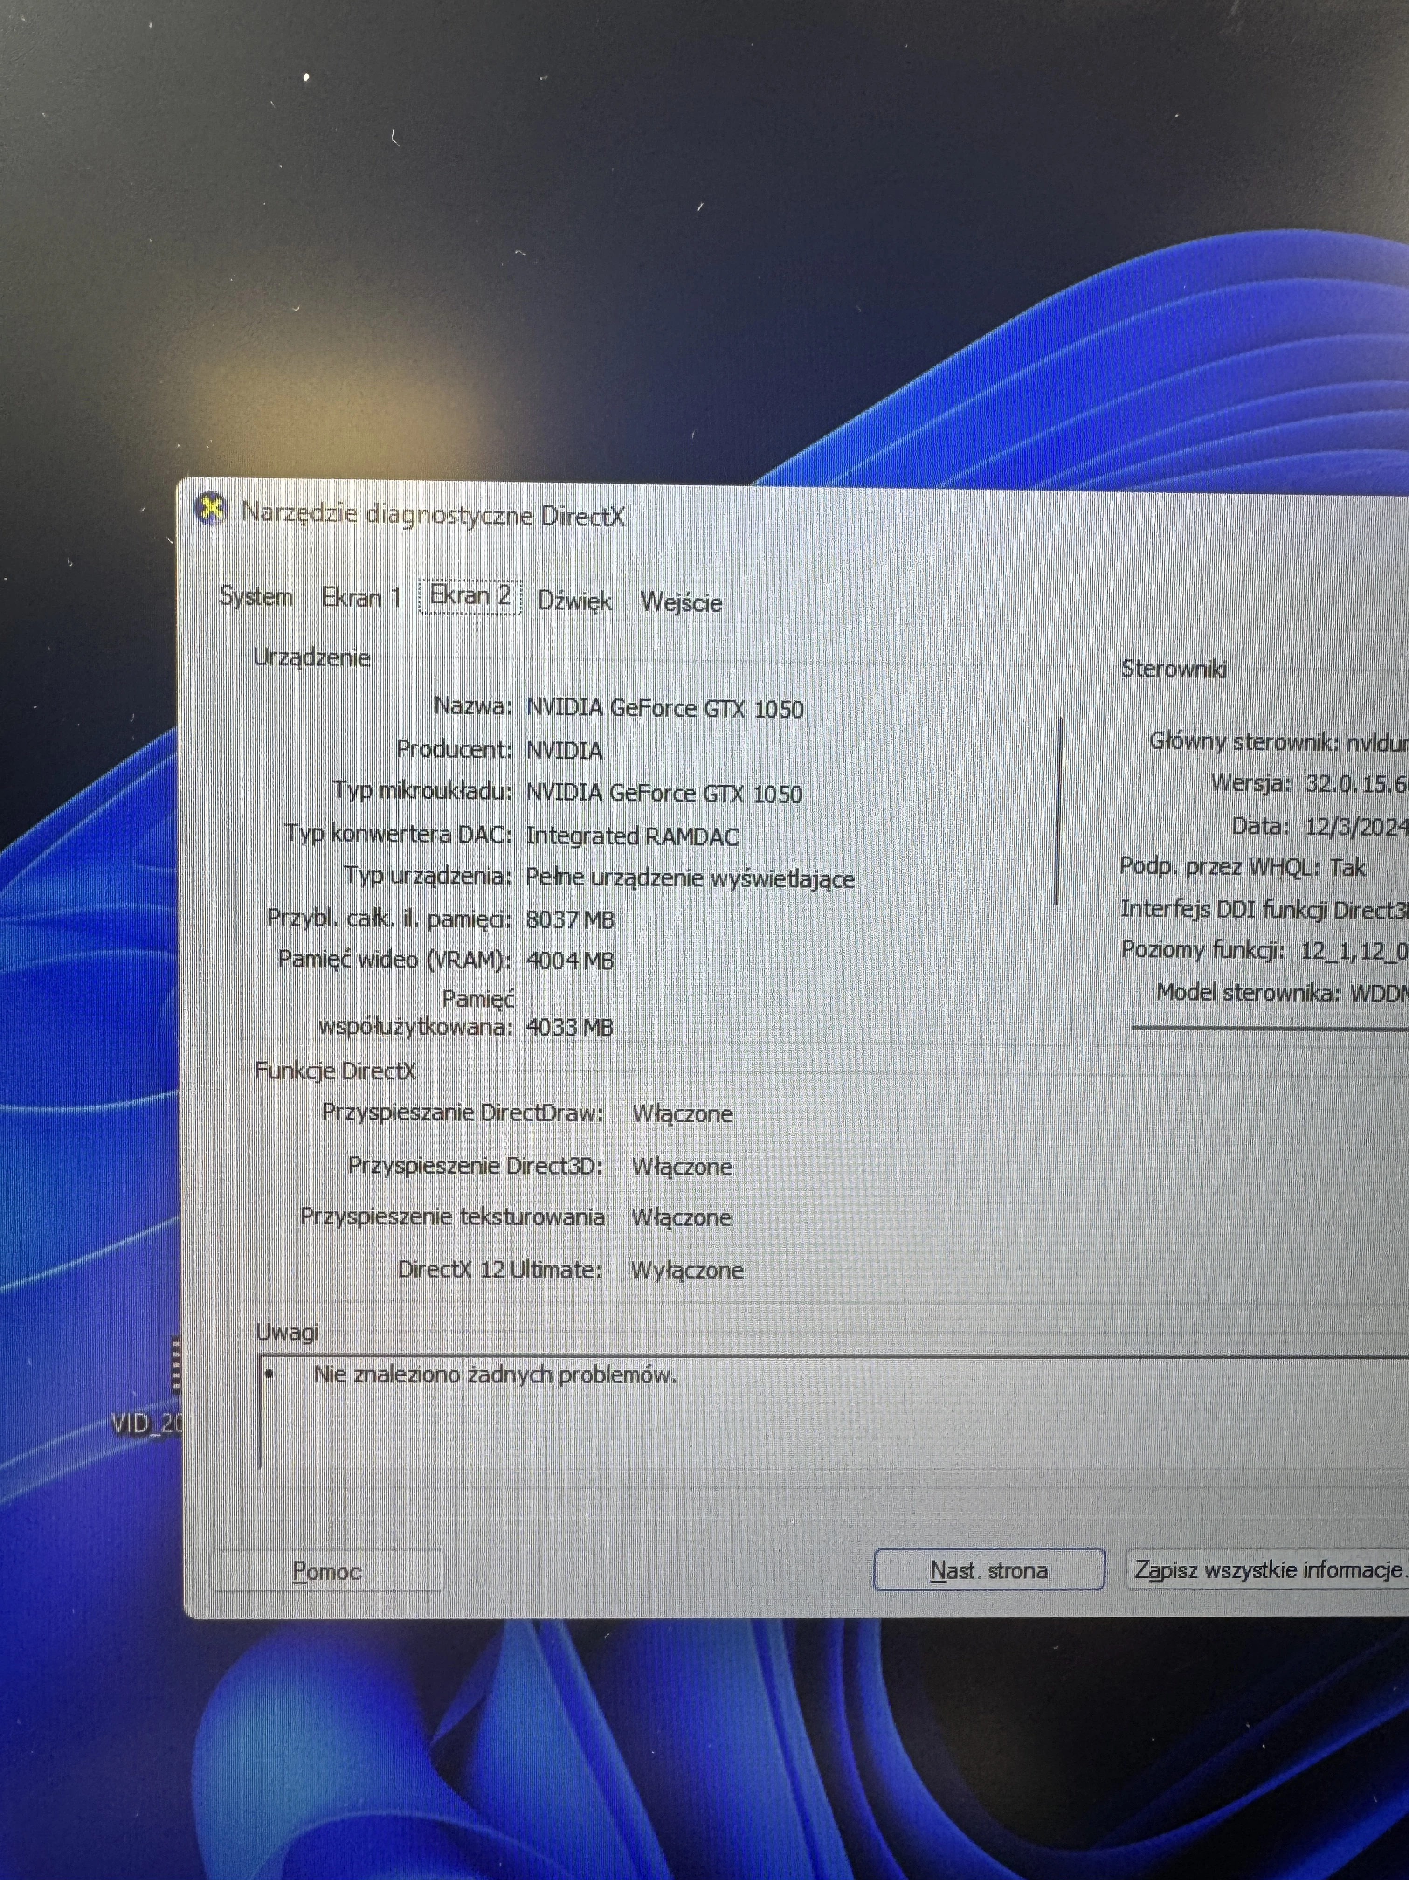Switch to the System tab

tap(255, 596)
